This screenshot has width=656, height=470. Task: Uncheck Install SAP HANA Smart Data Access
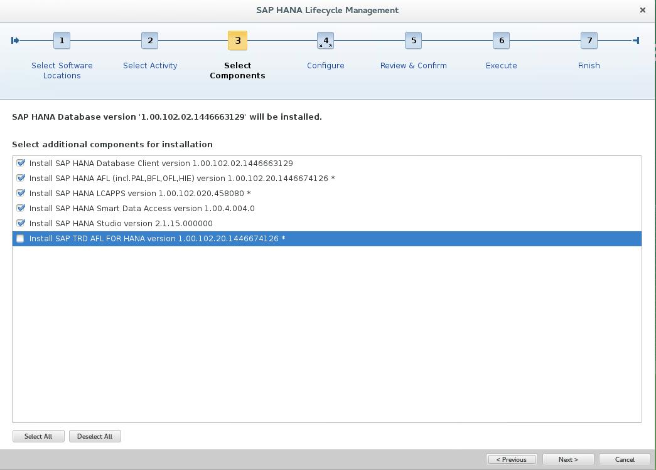pos(21,208)
